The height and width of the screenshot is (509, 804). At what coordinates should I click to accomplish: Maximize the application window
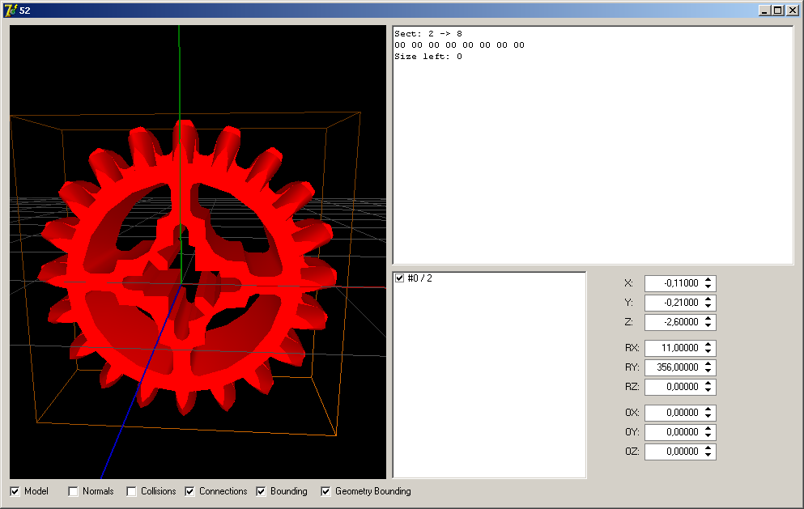(x=778, y=10)
